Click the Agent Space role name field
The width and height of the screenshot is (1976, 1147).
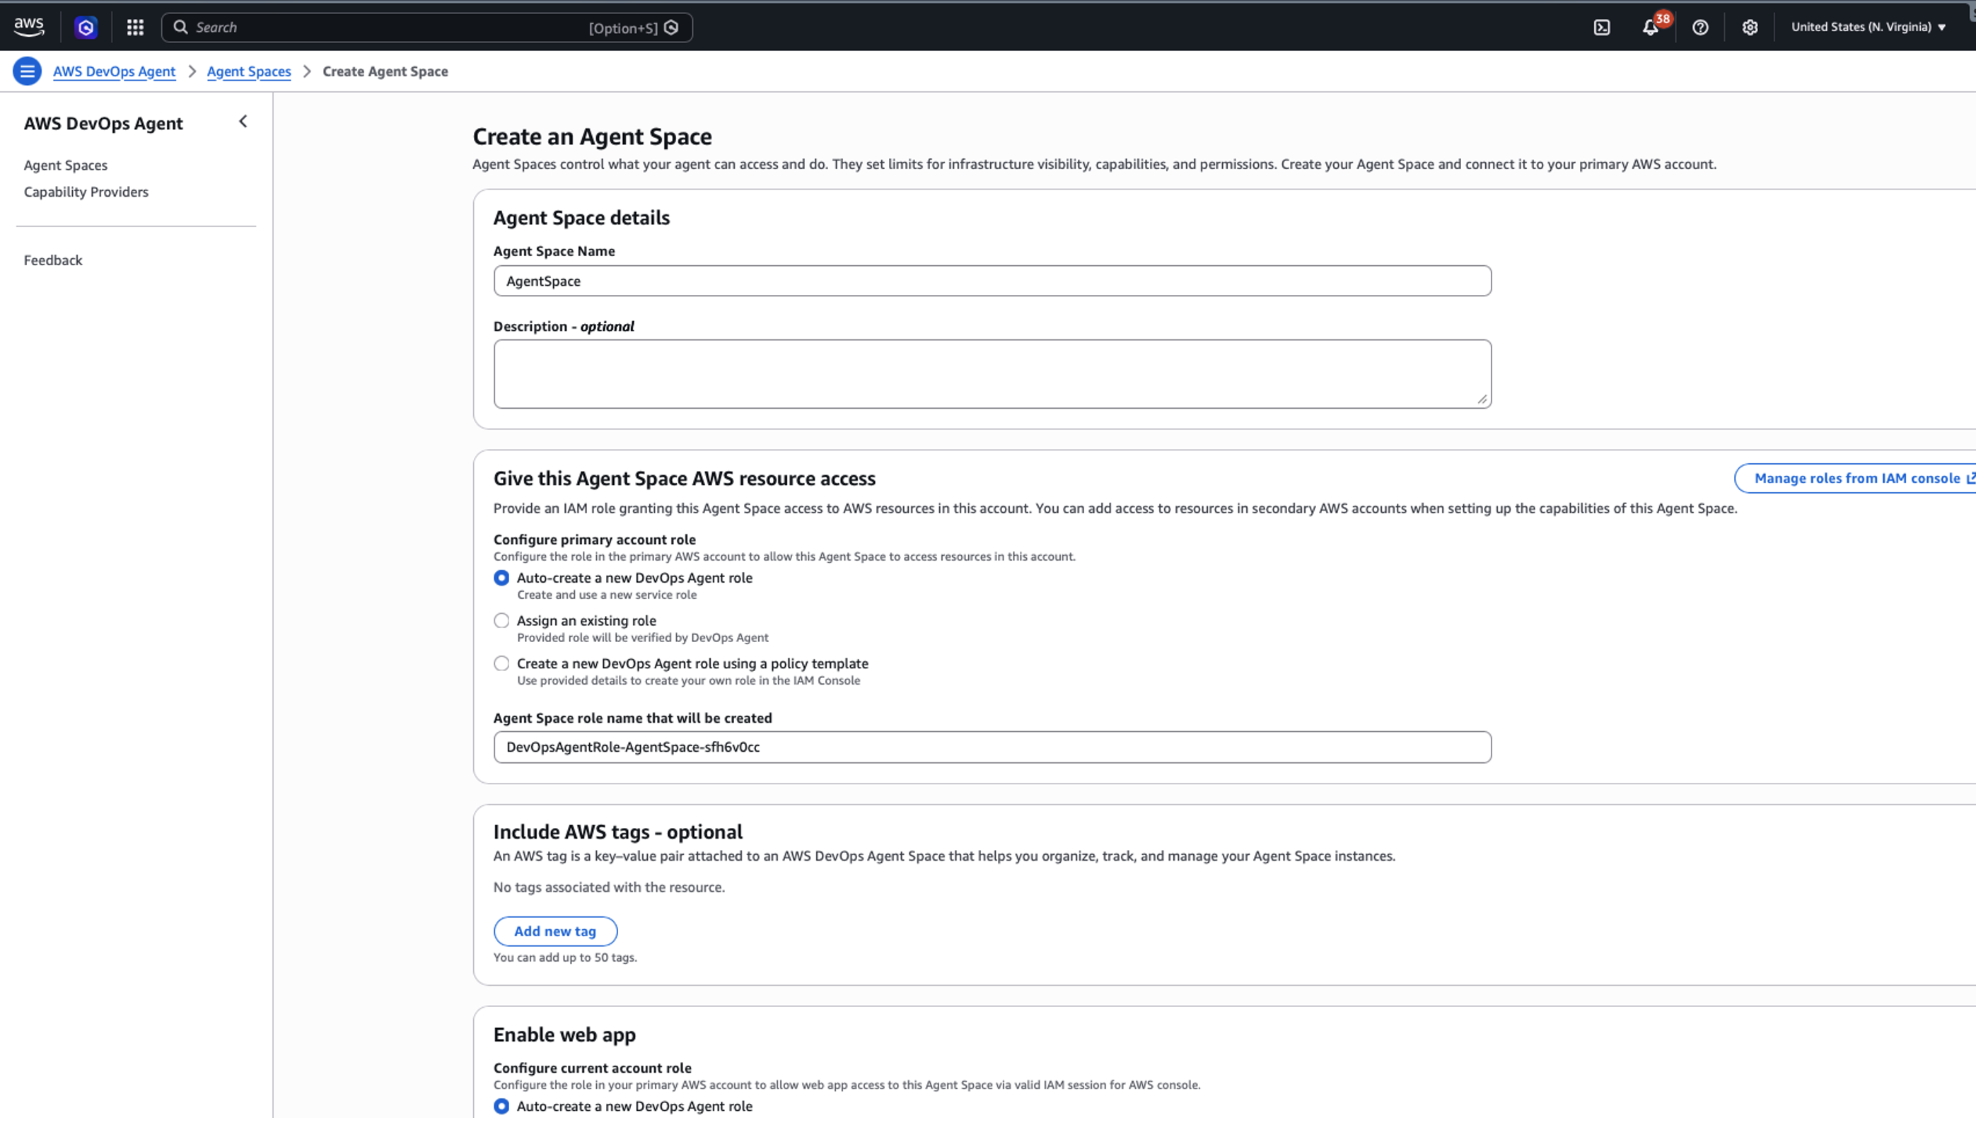pos(992,747)
